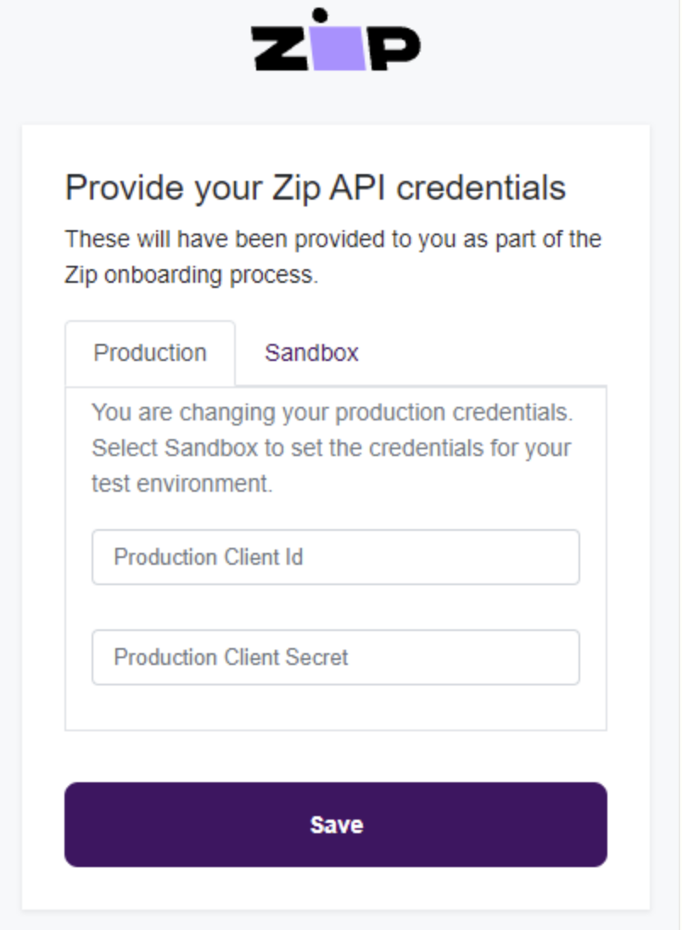This screenshot has height=930, width=682.
Task: Click the word 'credentials' in the main heading
Action: coord(481,189)
